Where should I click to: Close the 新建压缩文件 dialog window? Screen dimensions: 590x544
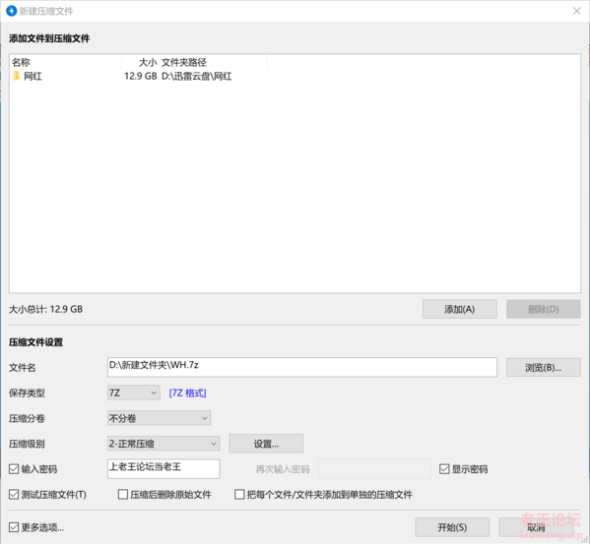click(x=576, y=11)
